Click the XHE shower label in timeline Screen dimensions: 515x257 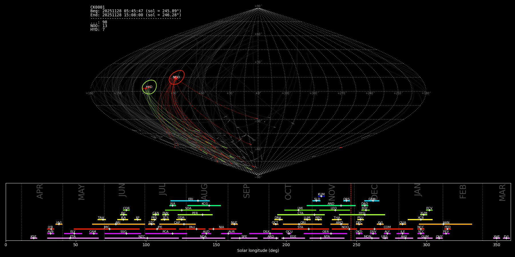[x=497, y=237]
